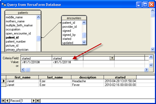Select the middle_name field in patients

point(14,17)
